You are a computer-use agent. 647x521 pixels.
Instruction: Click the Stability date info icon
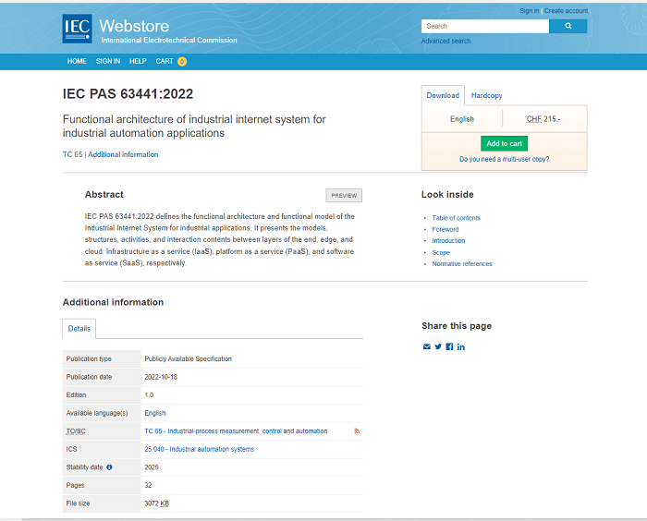[x=109, y=467]
